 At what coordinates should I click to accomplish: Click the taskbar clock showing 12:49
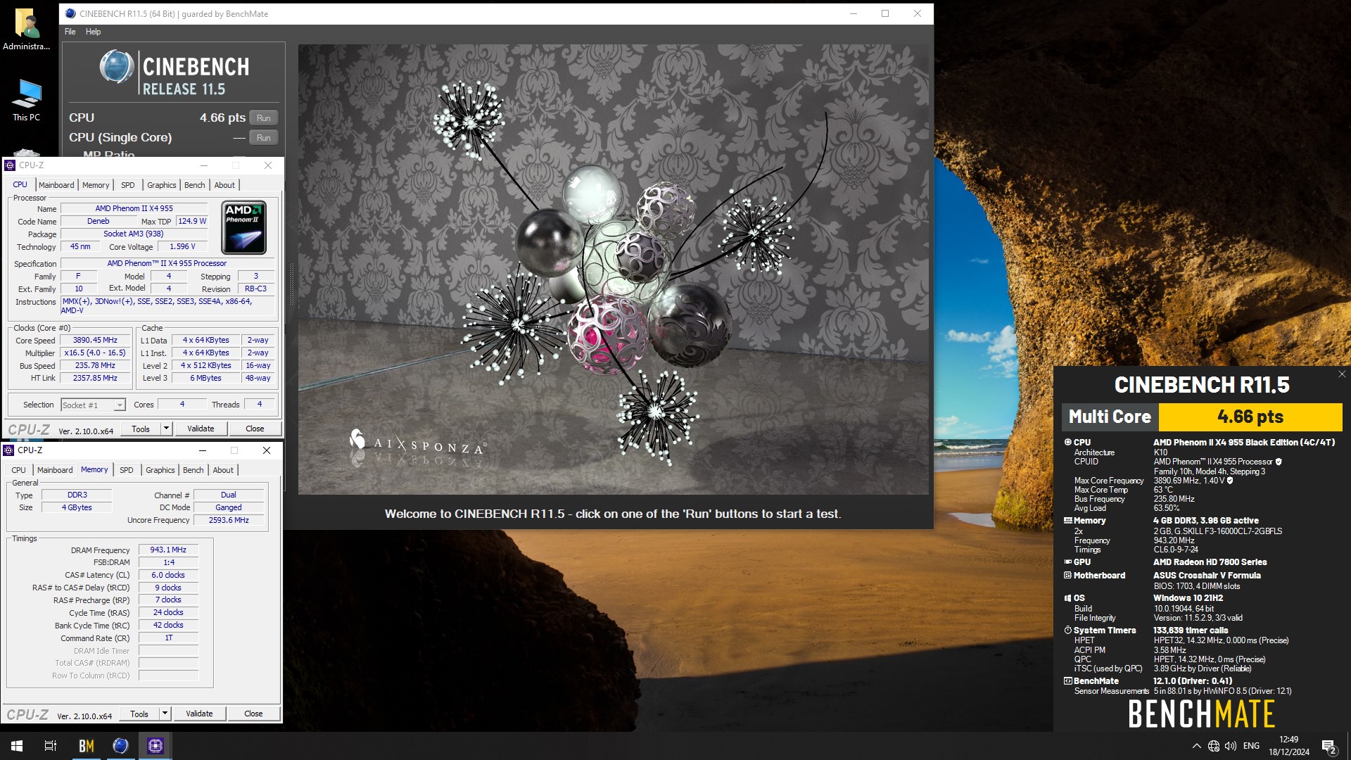coord(1289,746)
